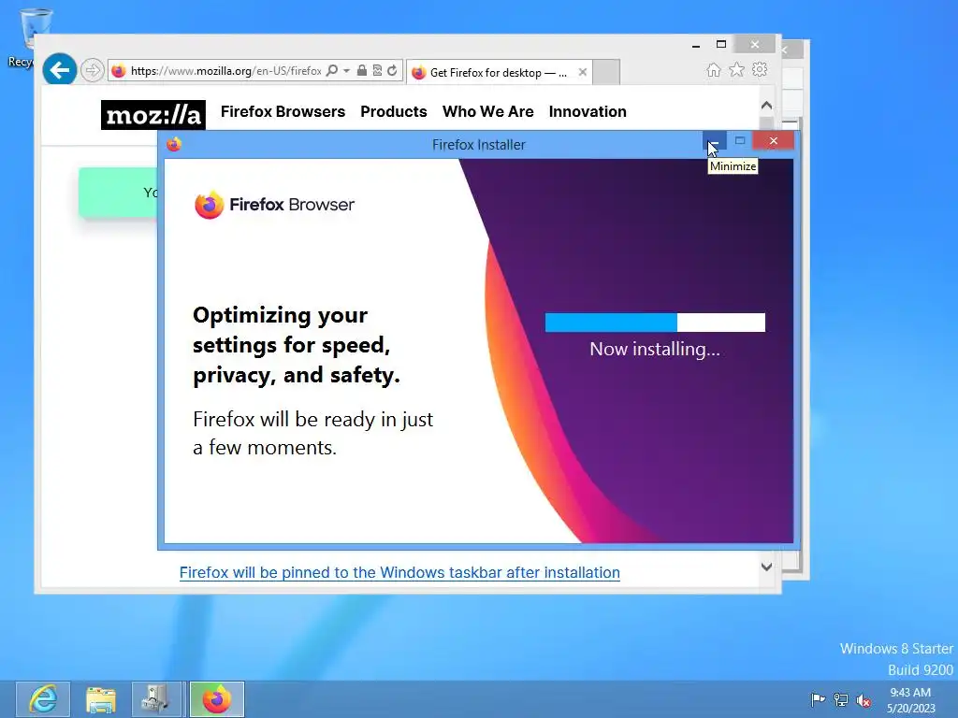
Task: Close the Firefox Installer window
Action: tap(774, 141)
